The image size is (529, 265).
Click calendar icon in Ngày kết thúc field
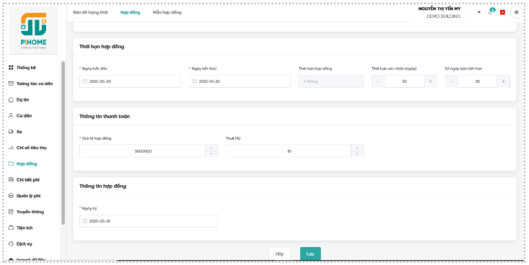(x=195, y=81)
